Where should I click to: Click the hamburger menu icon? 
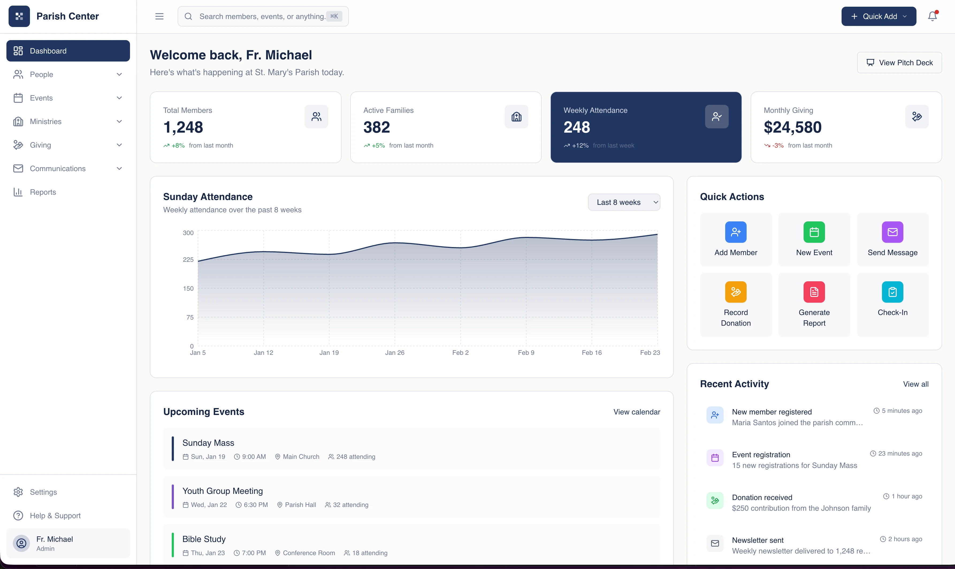[159, 16]
